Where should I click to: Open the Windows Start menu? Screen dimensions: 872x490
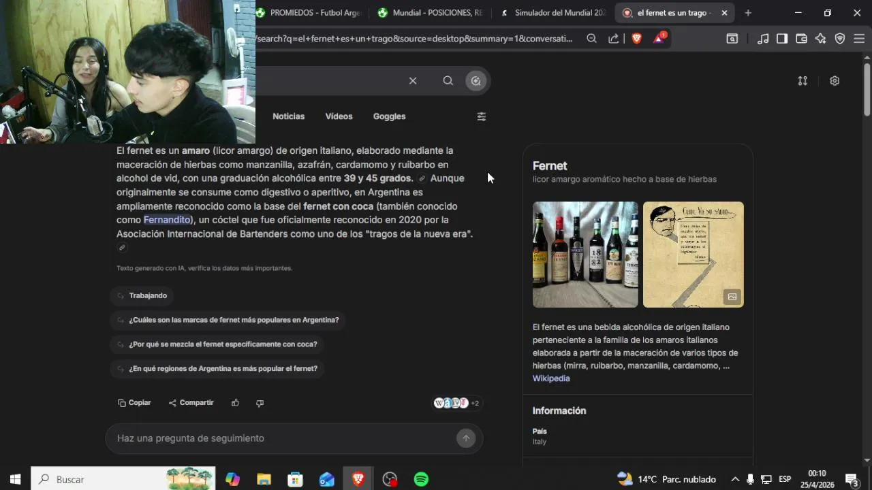click(x=15, y=479)
